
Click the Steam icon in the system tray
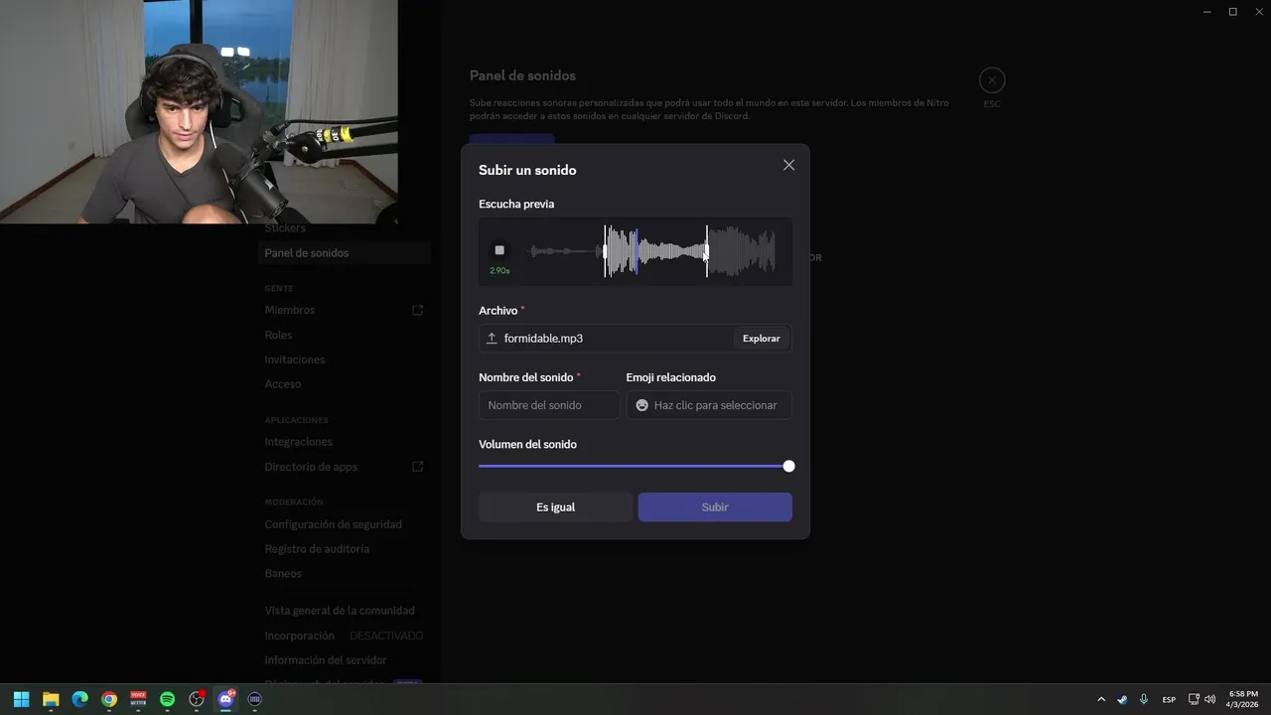pyautogui.click(x=1122, y=699)
